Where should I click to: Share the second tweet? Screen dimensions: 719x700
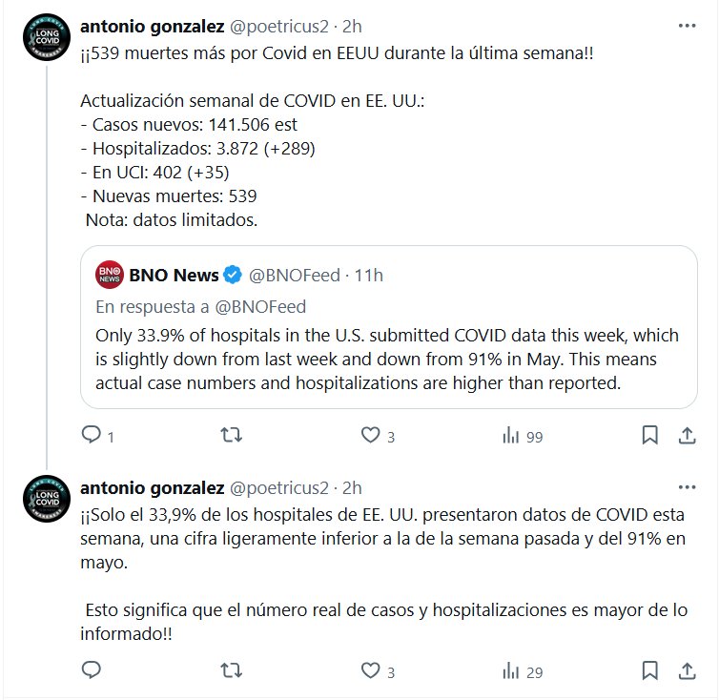tap(686, 671)
